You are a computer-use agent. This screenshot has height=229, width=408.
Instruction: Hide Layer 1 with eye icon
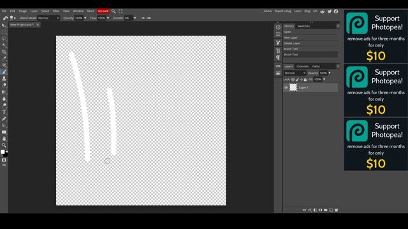[286, 88]
